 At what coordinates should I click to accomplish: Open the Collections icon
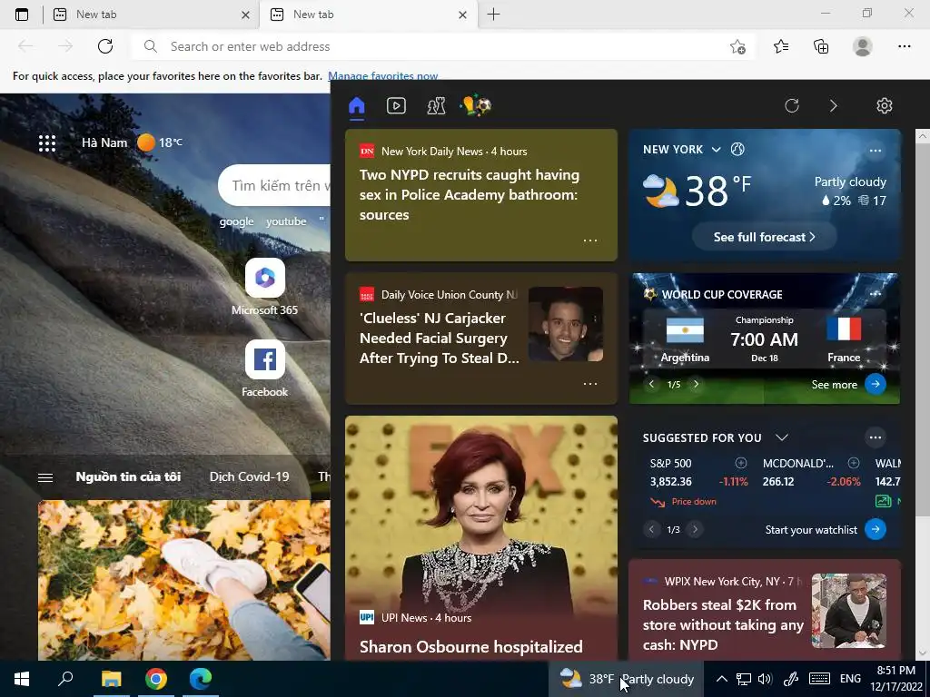coord(821,46)
